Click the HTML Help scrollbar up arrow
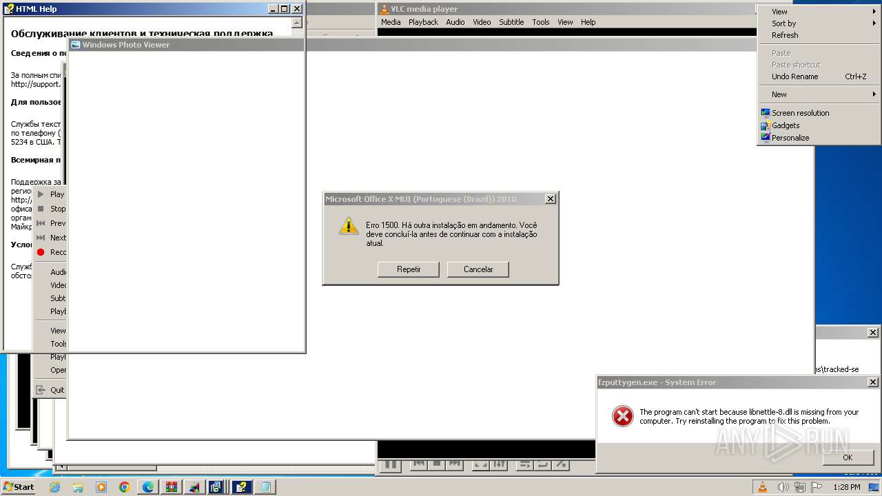 (x=297, y=23)
